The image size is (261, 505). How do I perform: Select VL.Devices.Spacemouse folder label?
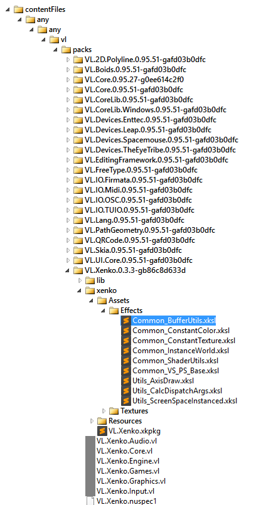click(x=162, y=140)
